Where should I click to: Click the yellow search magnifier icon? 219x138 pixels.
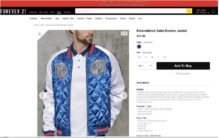[189, 11]
